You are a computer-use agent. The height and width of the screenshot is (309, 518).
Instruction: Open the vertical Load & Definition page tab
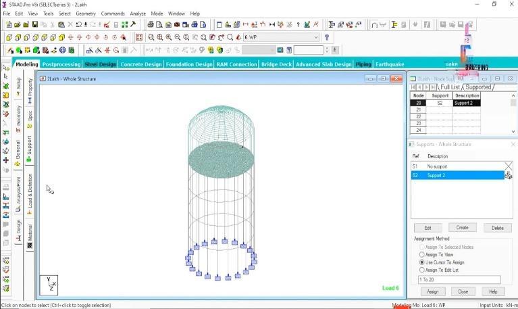(30, 194)
